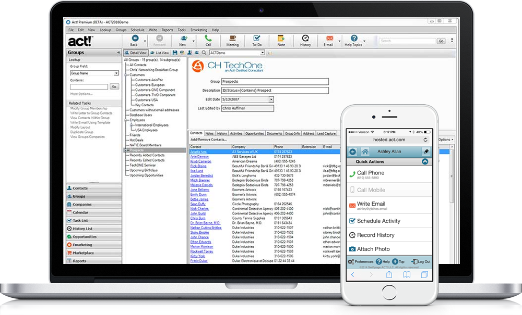Select Hot Deals in the groups tree
Image resolution: width=522 pixels, height=315 pixels.
[136, 140]
